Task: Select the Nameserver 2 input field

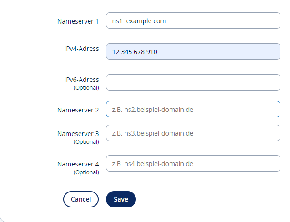Action: [193, 109]
